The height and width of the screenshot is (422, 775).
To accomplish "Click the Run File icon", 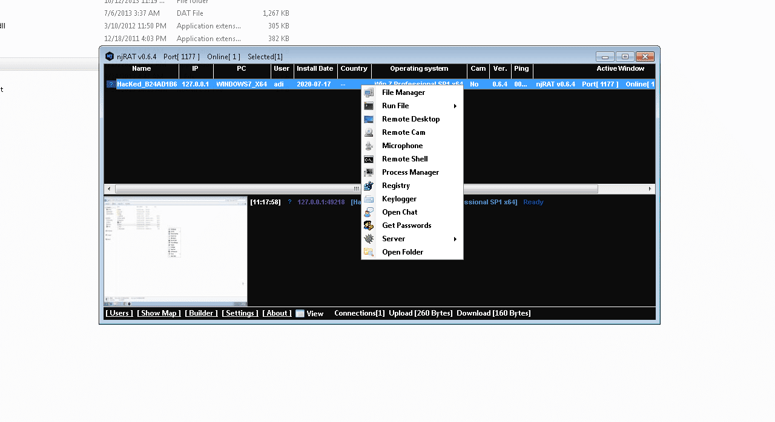I will (369, 105).
